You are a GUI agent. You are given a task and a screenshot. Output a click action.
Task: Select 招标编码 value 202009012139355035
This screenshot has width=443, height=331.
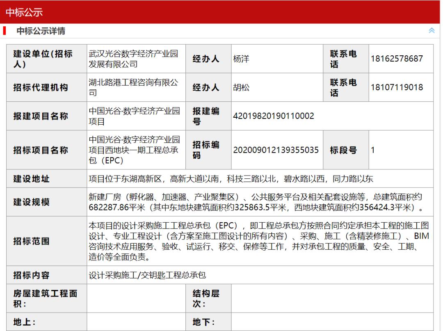[x=276, y=150]
